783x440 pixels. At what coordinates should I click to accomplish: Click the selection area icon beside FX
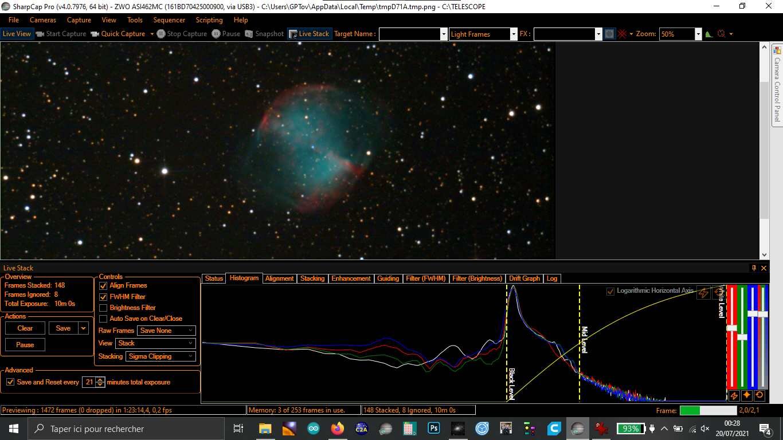coord(609,34)
